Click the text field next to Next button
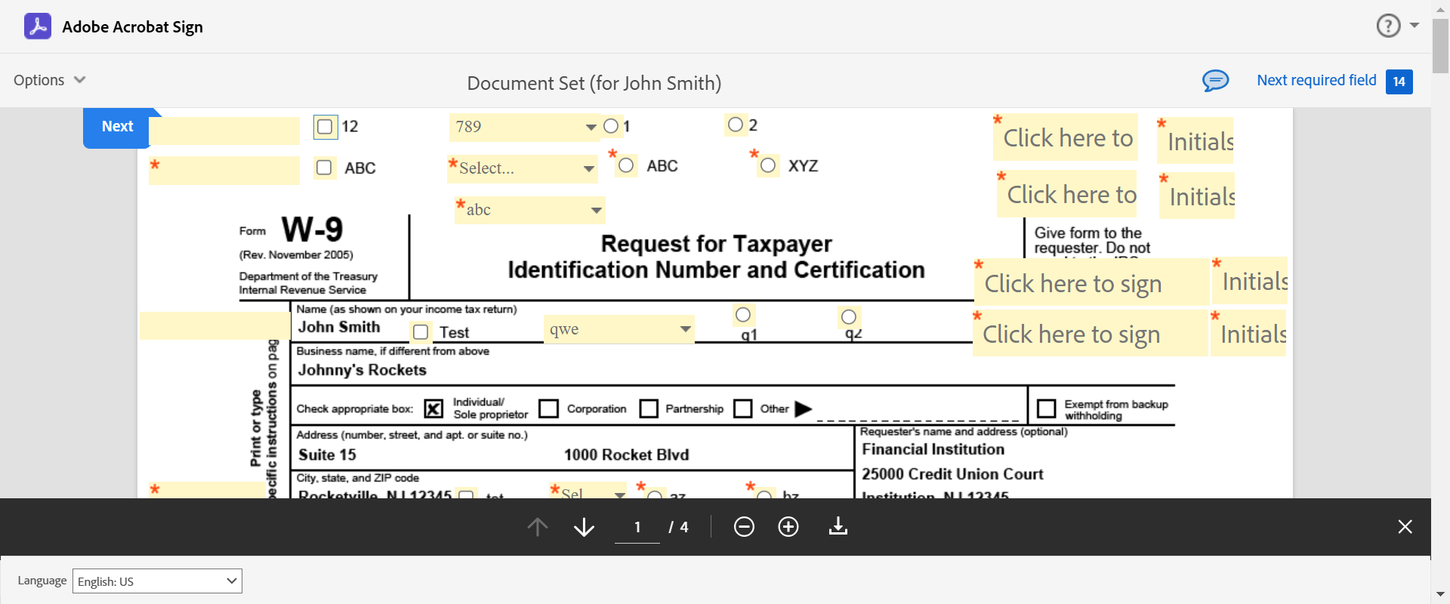 coord(224,131)
